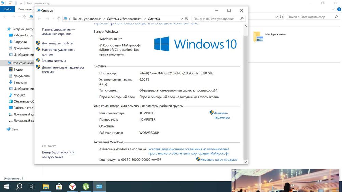Open Центр безопасности и обслуживания link
The height and width of the screenshot is (192, 342).
[58, 154]
